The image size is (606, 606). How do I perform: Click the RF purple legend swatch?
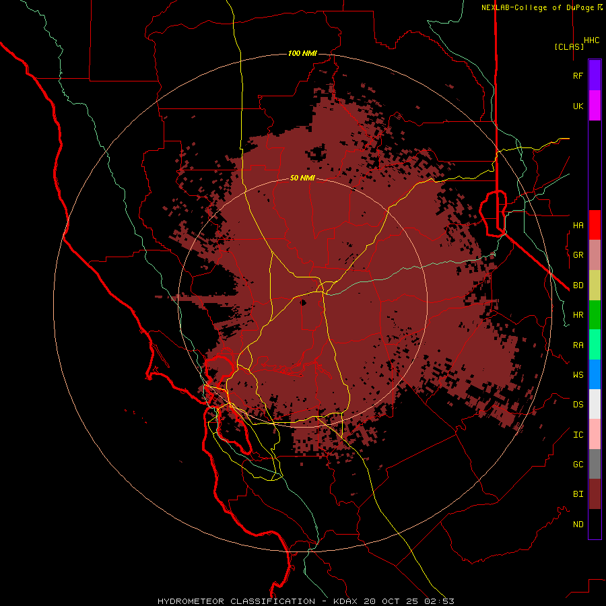click(595, 75)
